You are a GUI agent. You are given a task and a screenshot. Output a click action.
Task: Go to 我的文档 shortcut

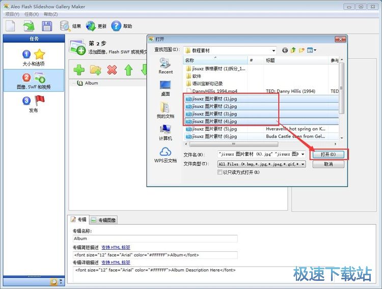pyautogui.click(x=166, y=110)
